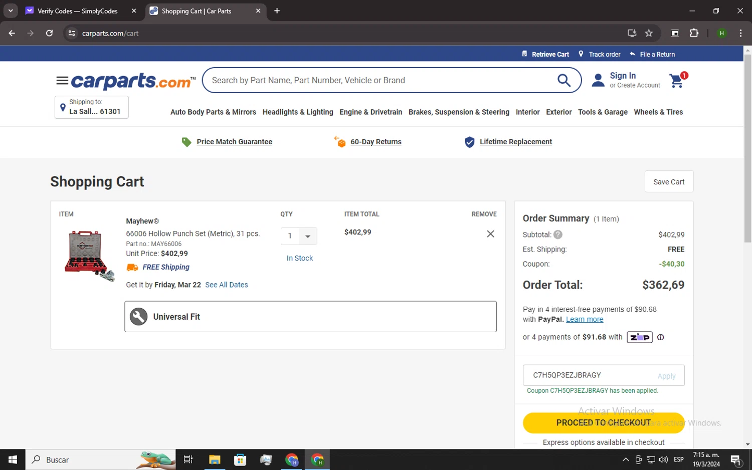Screen dimensions: 752x470
Task: Click the Zip info icon
Action: [661, 337]
